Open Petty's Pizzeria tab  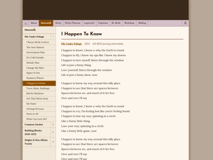click(x=73, y=23)
